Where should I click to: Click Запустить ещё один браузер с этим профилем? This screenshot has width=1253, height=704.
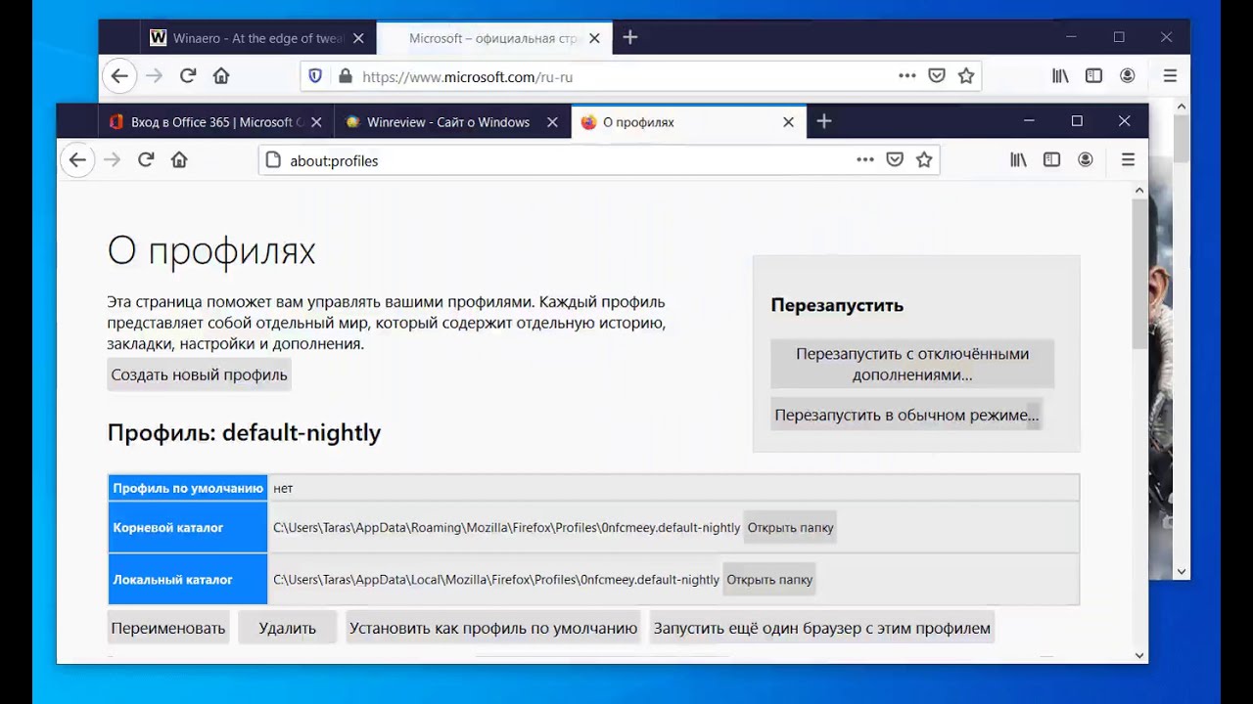[x=822, y=628]
